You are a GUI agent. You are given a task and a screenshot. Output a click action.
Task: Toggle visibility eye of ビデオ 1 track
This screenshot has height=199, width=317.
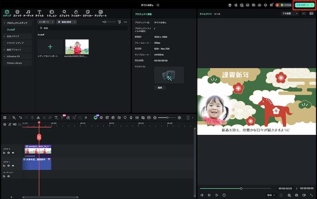(13, 166)
